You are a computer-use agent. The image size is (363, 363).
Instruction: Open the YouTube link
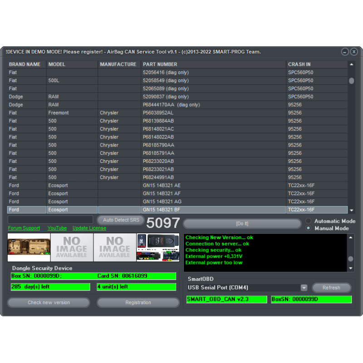pos(57,228)
